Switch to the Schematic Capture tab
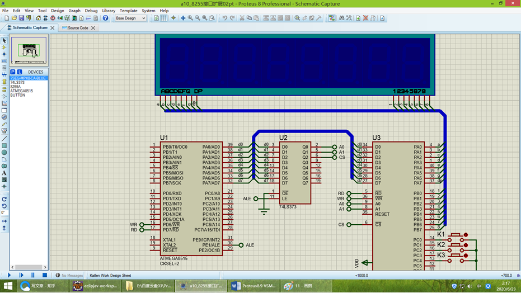 click(30, 28)
